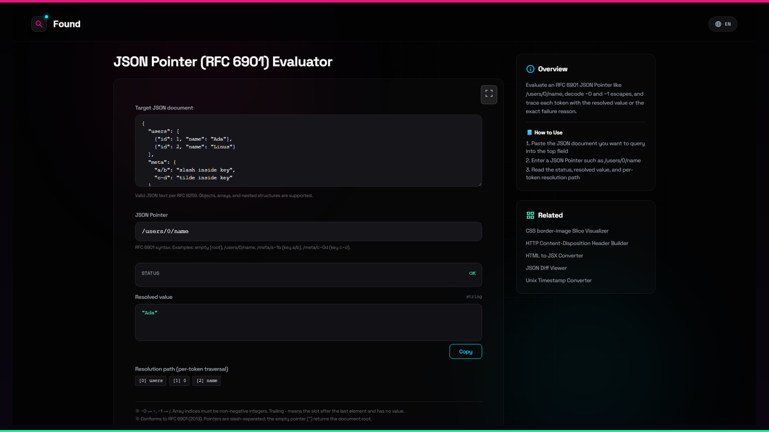Click the Related heading text
The height and width of the screenshot is (432, 769).
pyautogui.click(x=550, y=216)
